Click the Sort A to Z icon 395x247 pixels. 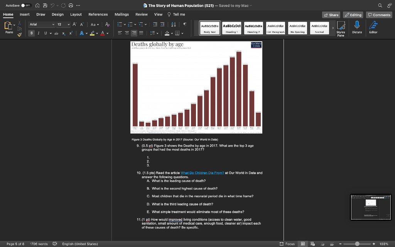(x=174, y=24)
